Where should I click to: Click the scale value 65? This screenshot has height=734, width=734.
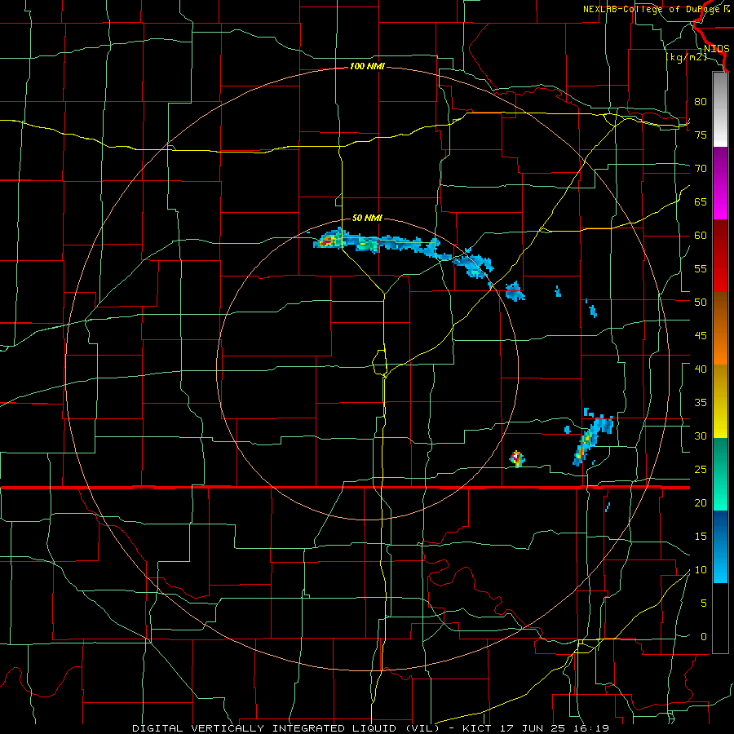point(701,201)
